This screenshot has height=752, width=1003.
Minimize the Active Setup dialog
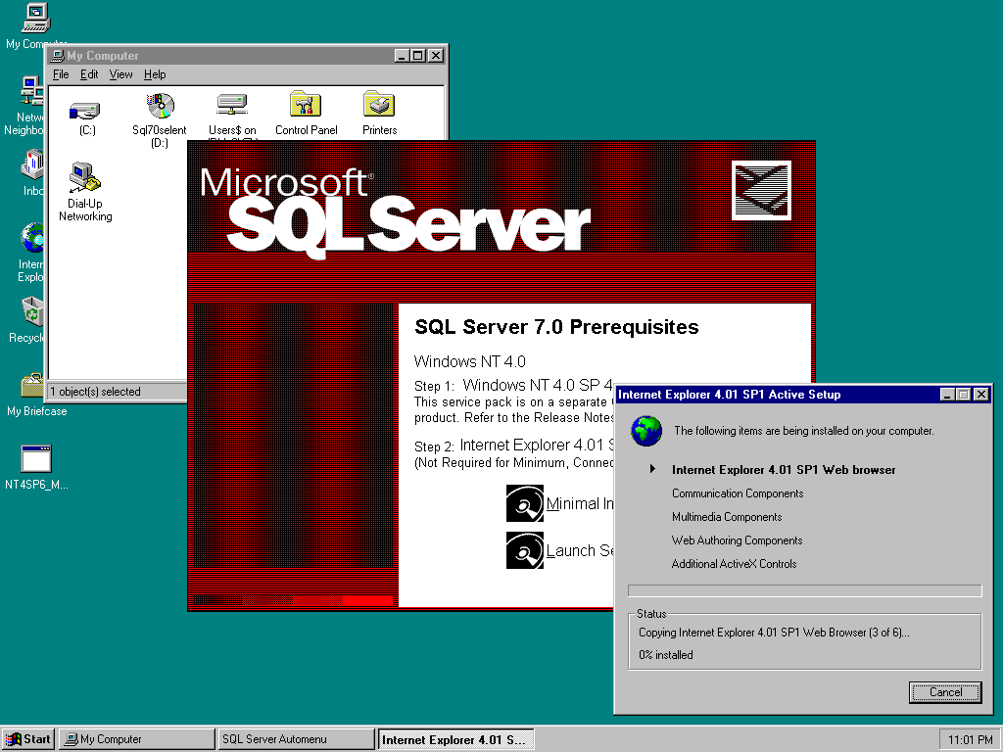(947, 395)
